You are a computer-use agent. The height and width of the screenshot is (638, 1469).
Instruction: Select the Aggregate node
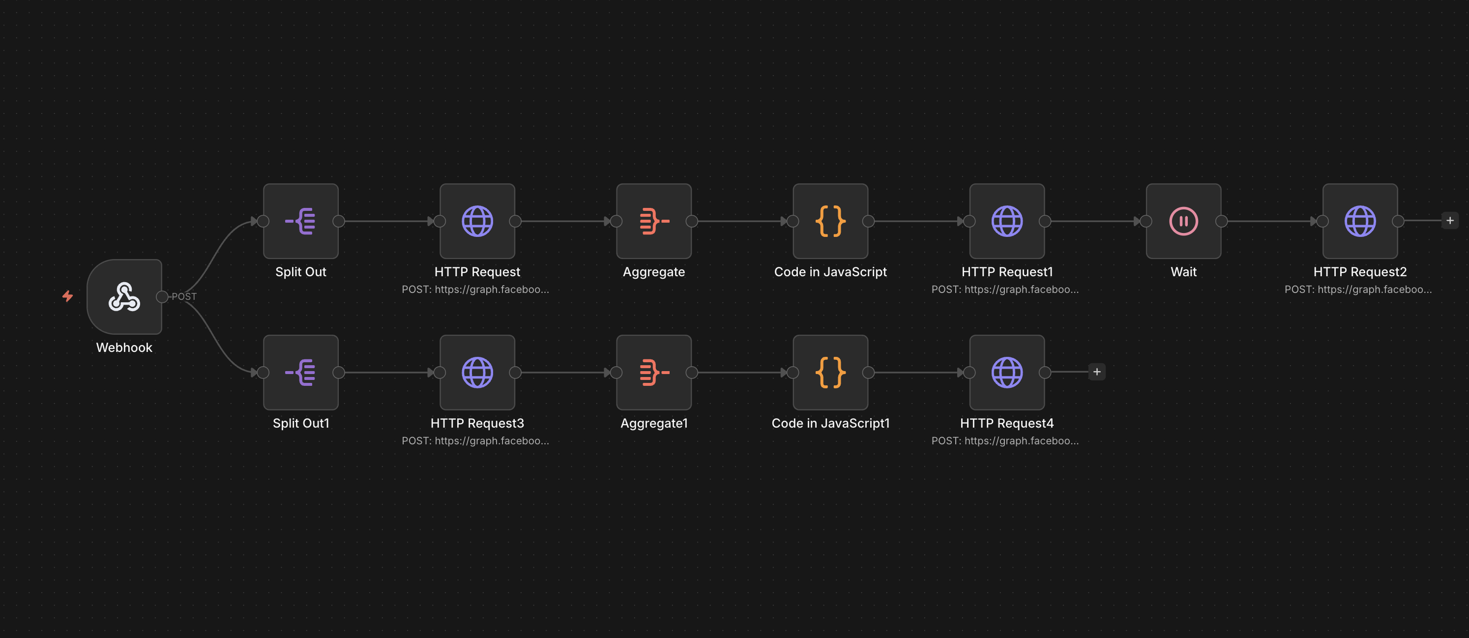pos(653,221)
